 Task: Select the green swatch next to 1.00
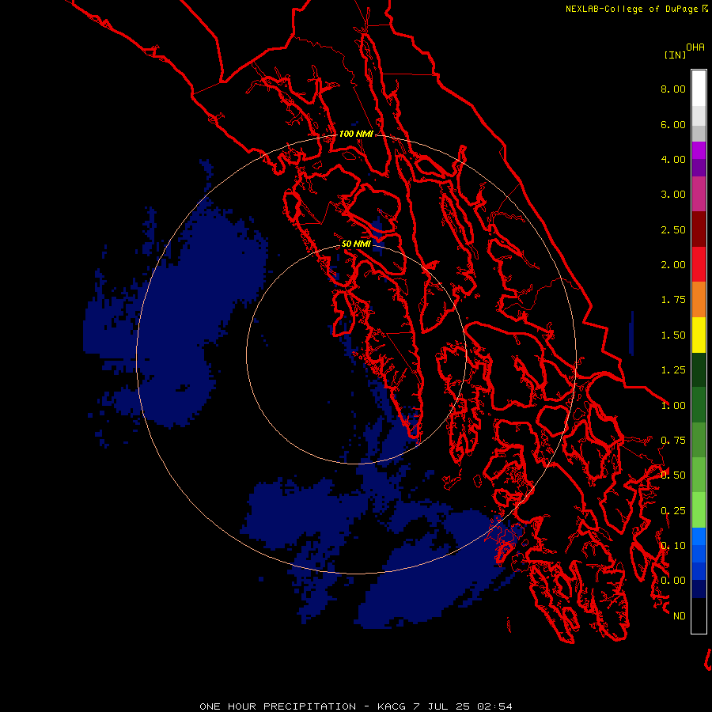point(699,405)
